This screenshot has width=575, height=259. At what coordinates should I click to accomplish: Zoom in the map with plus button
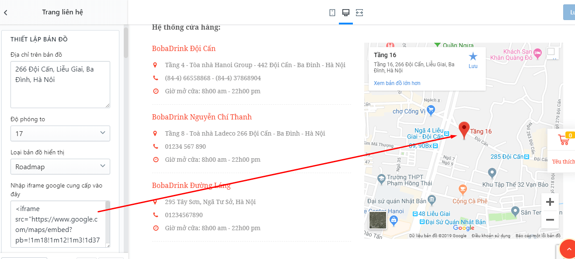[550, 202]
